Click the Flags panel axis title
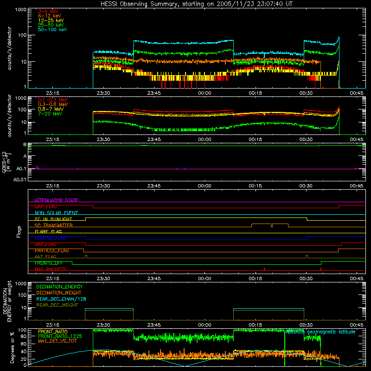Image resolution: width=371 pixels, height=371 pixels. (19, 231)
